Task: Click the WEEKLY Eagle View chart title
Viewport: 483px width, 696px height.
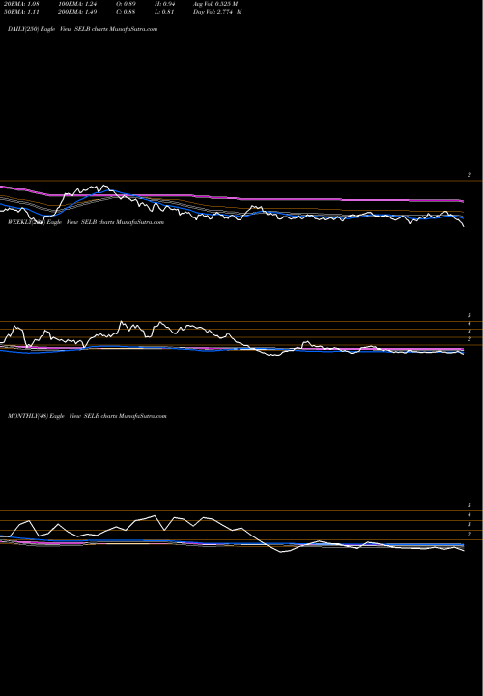Action: tap(86, 222)
